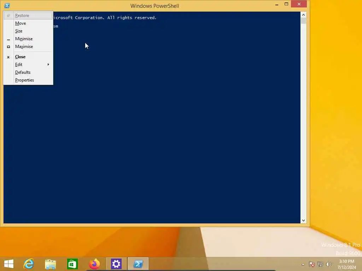Open File Explorer from the taskbar
This screenshot has width=362, height=271.
51,264
